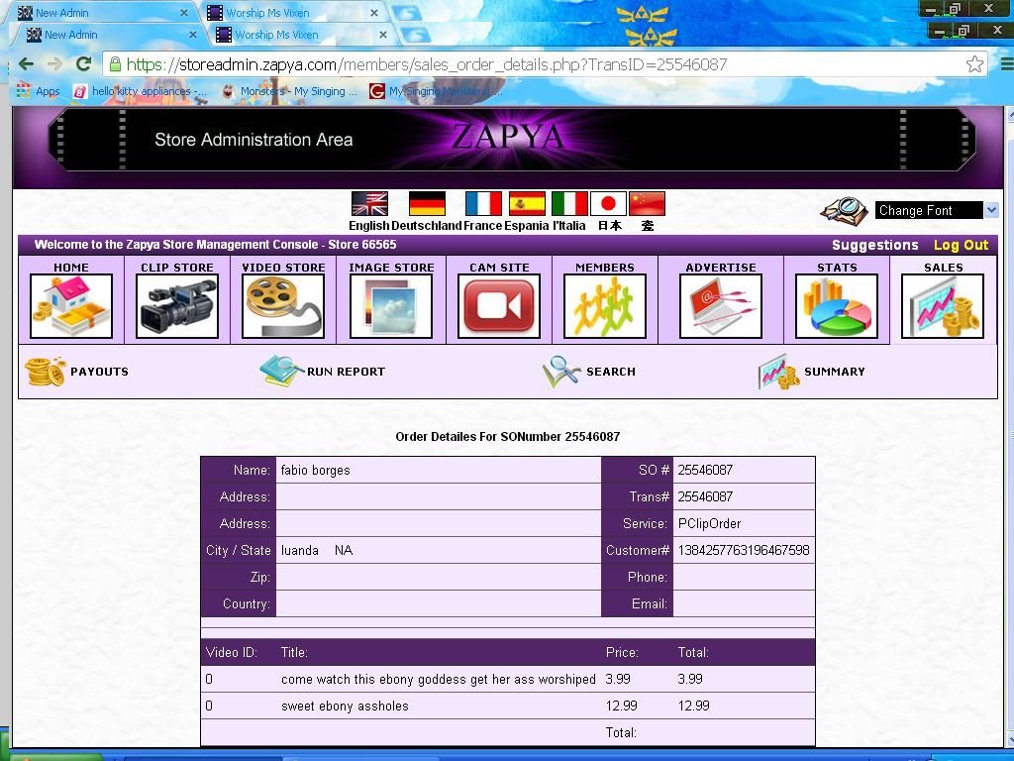Expand the Change Font dropdown
The width and height of the screenshot is (1014, 761).
point(991,210)
